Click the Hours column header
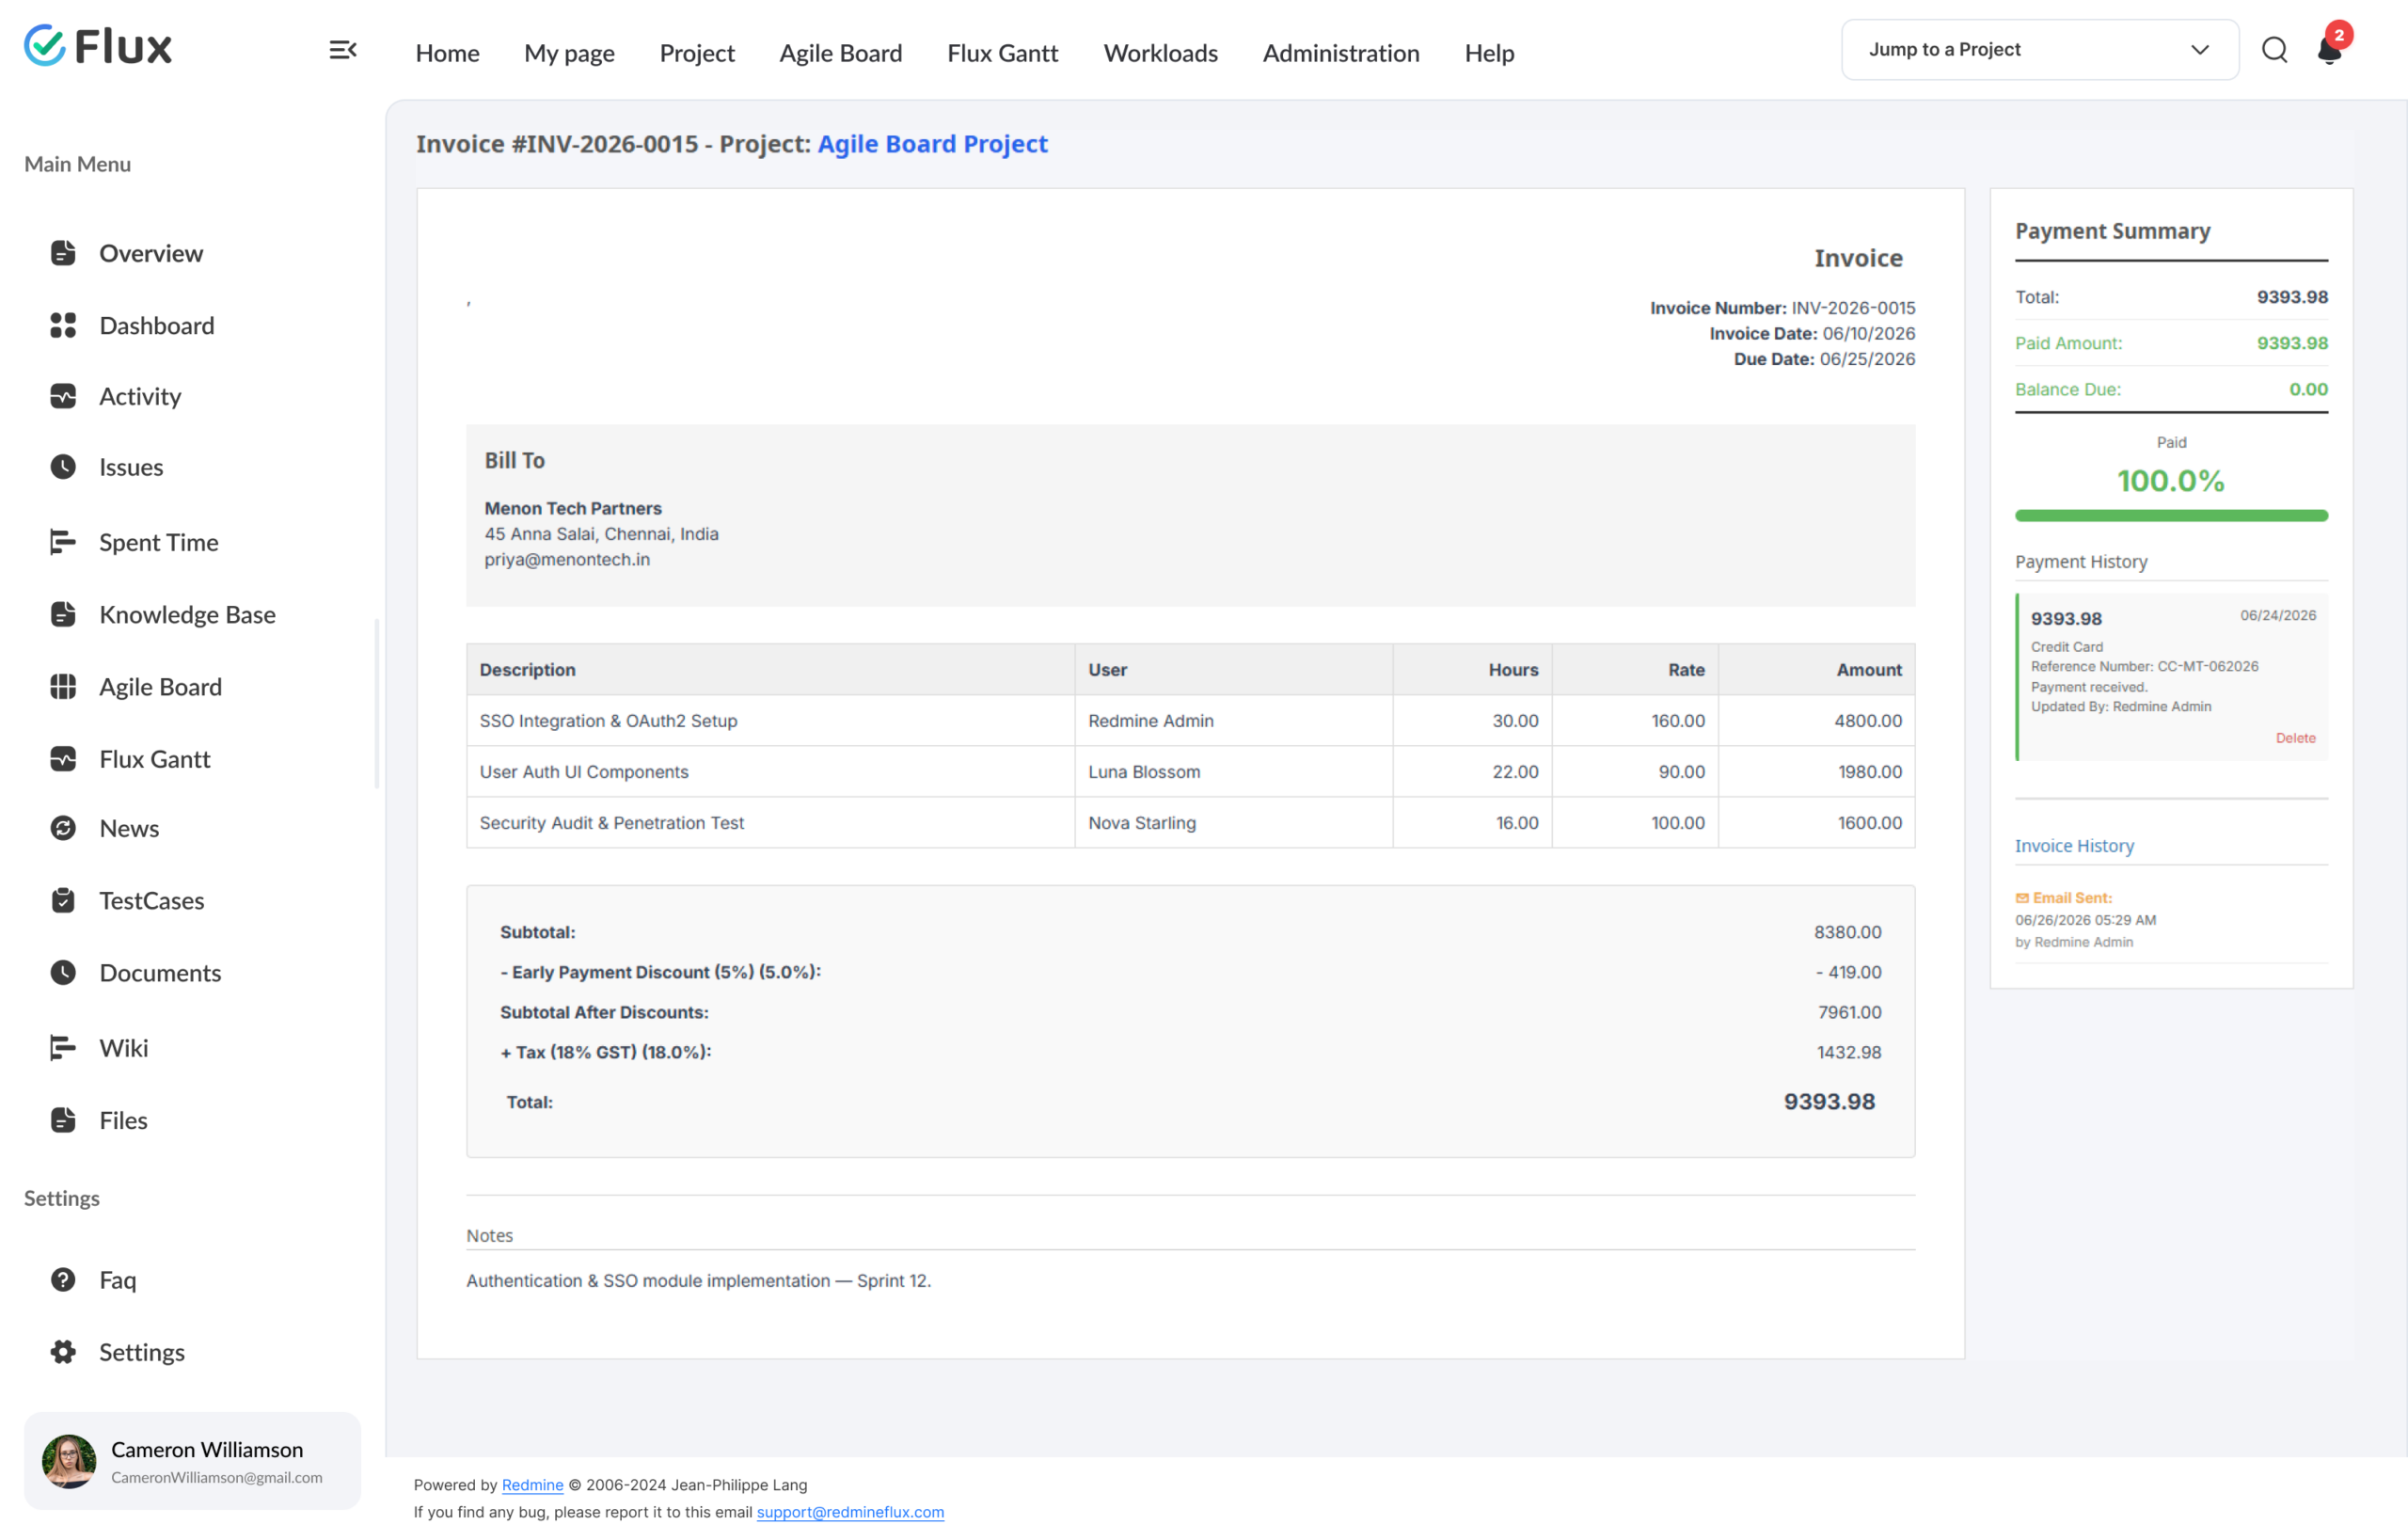 pos(1472,670)
